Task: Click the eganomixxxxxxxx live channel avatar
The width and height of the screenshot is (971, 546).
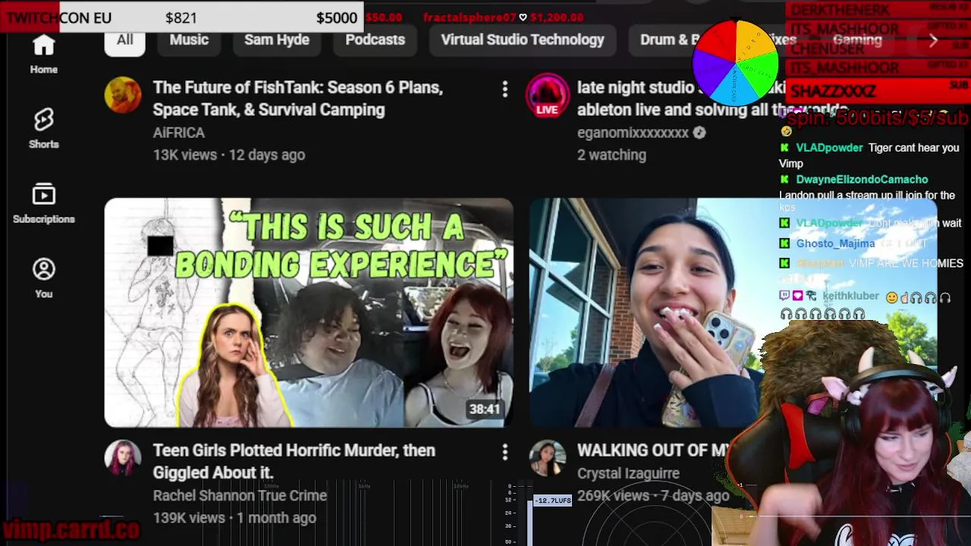Action: 547,95
